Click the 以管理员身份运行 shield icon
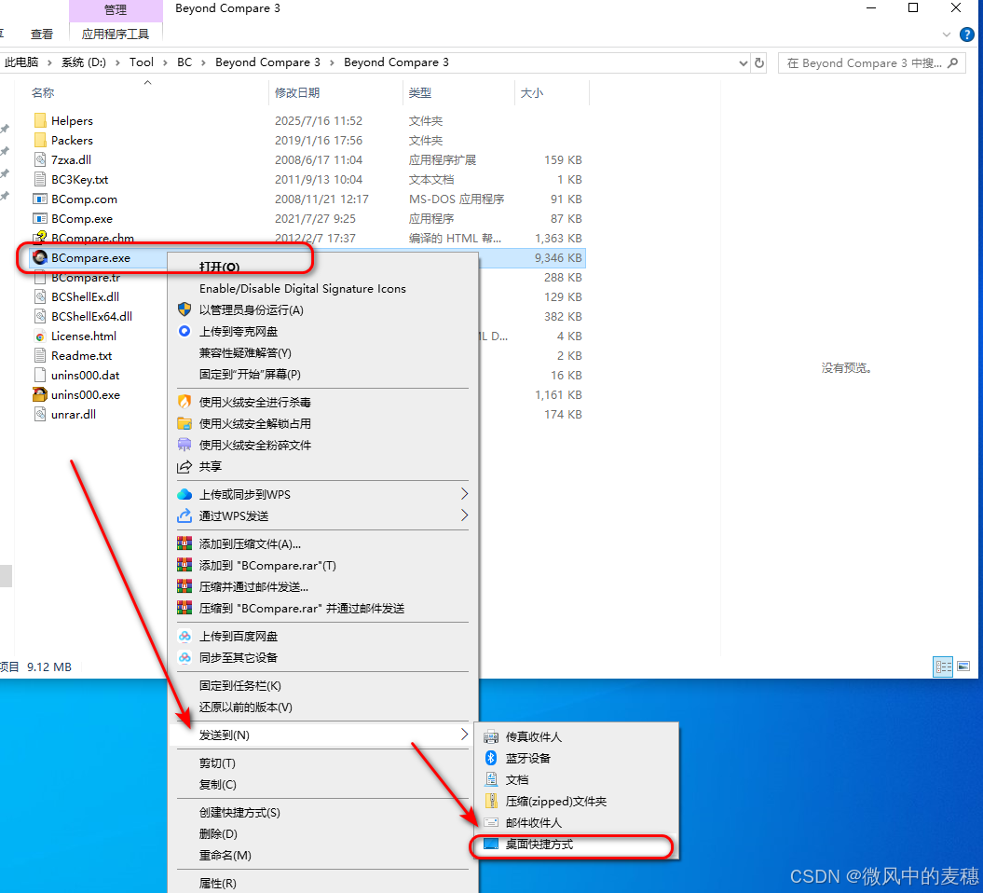983x893 pixels. click(x=184, y=309)
